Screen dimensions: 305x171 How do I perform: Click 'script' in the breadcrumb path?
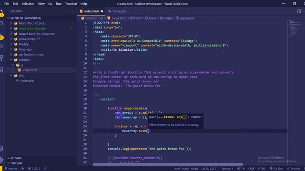(x=168, y=18)
